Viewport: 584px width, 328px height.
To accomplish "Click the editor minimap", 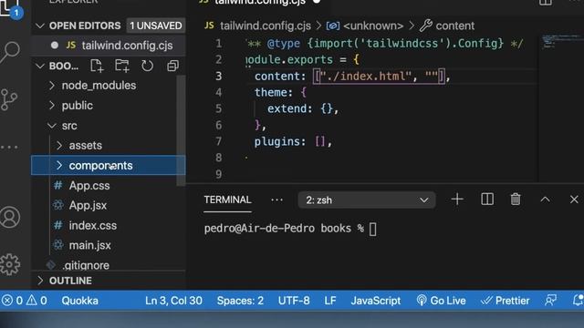I will pos(560,42).
